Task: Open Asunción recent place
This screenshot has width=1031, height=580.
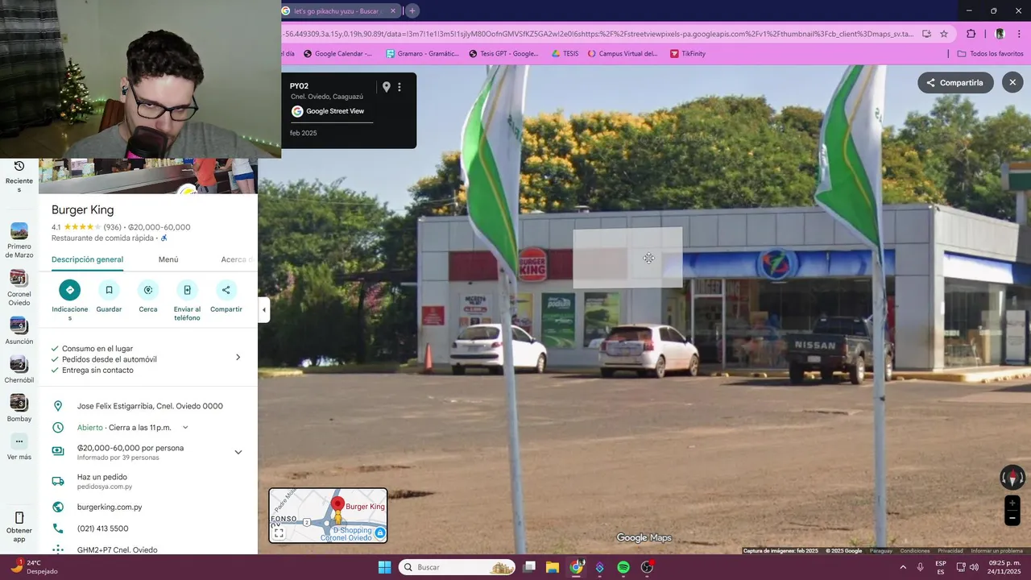Action: coord(19,331)
